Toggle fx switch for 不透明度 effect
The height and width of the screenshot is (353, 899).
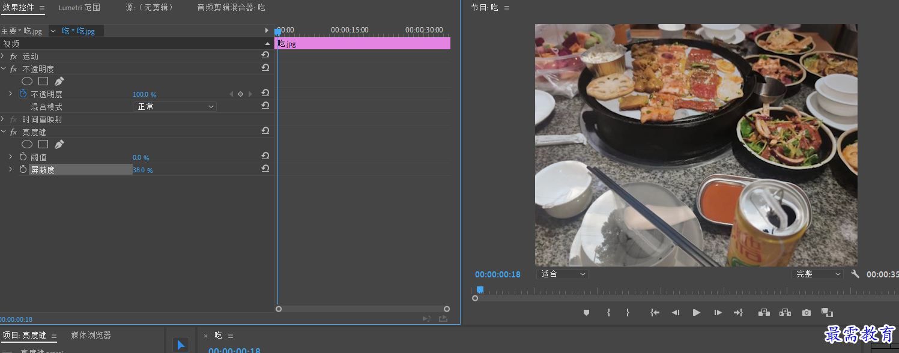[14, 69]
